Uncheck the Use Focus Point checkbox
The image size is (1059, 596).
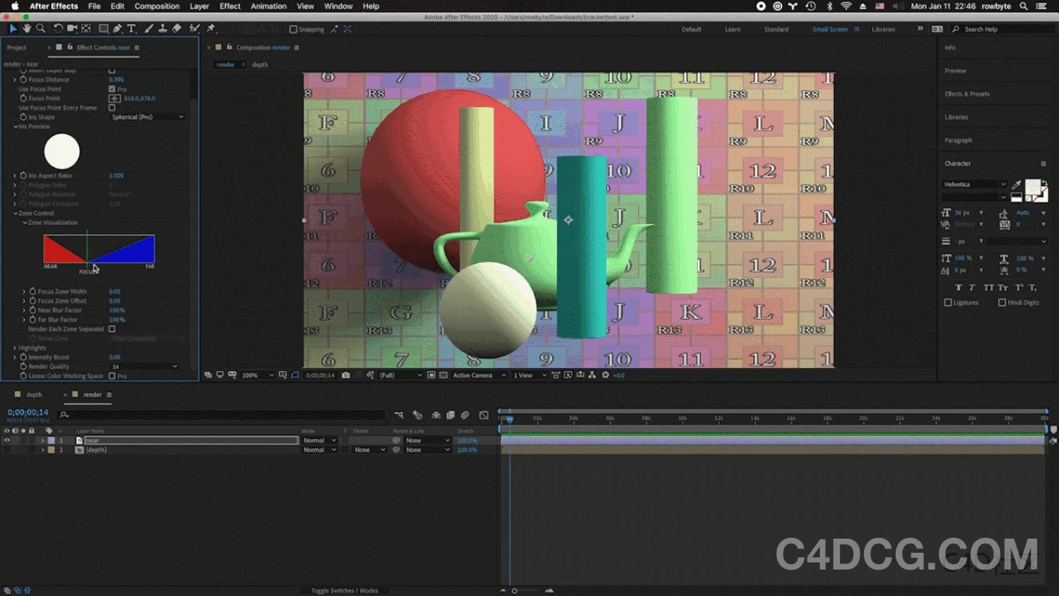[113, 88]
